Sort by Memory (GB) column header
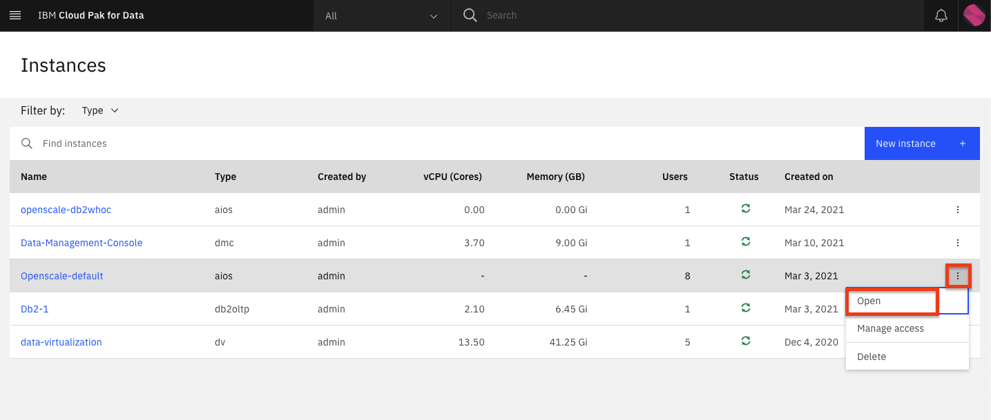Viewport: 991px width, 420px height. pyautogui.click(x=555, y=177)
